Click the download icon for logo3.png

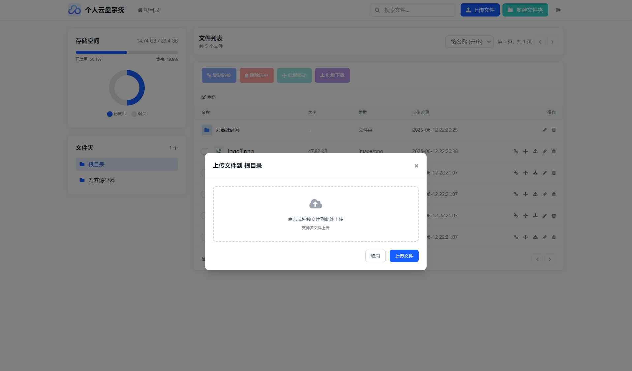[535, 151]
